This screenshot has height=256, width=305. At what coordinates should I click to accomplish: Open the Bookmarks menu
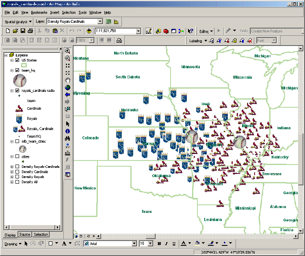click(39, 13)
